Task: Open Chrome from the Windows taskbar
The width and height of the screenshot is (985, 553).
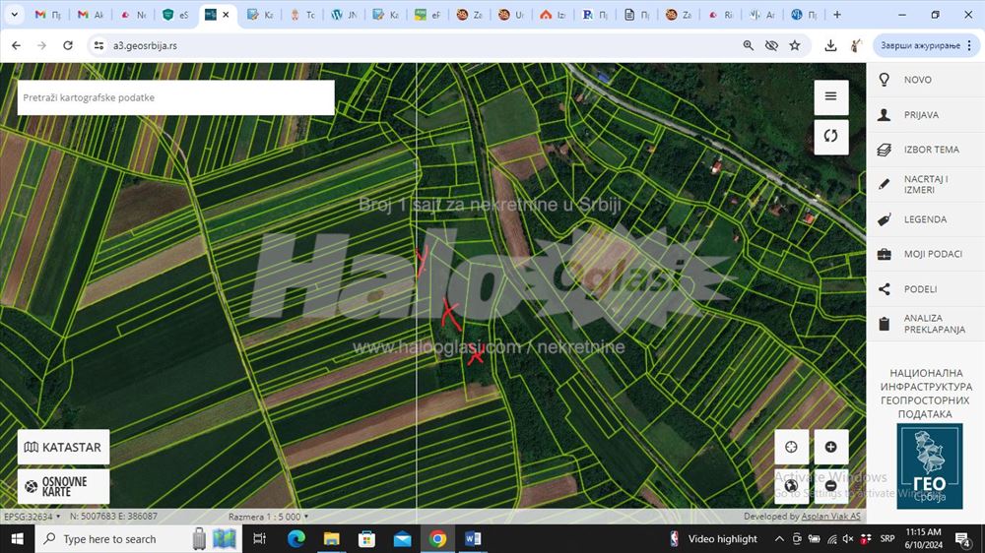Action: click(x=437, y=539)
